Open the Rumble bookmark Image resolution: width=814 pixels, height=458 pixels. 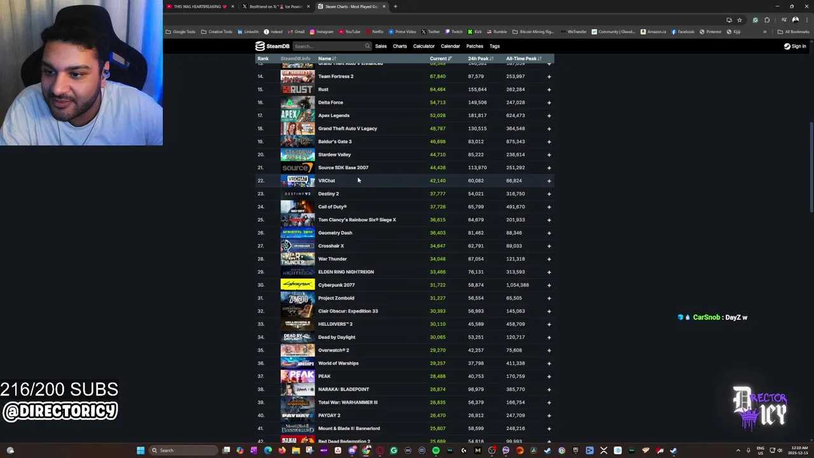(496, 32)
